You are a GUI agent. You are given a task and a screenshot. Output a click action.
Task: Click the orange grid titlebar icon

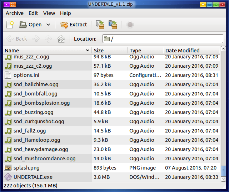(x=13, y=4)
